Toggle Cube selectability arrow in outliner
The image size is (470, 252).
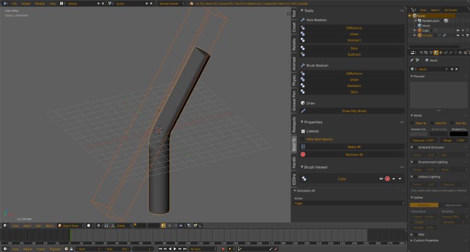(x=463, y=31)
